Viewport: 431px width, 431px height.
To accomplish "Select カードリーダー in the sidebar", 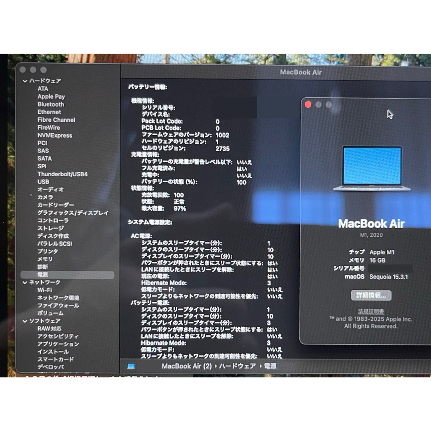I will point(56,205).
